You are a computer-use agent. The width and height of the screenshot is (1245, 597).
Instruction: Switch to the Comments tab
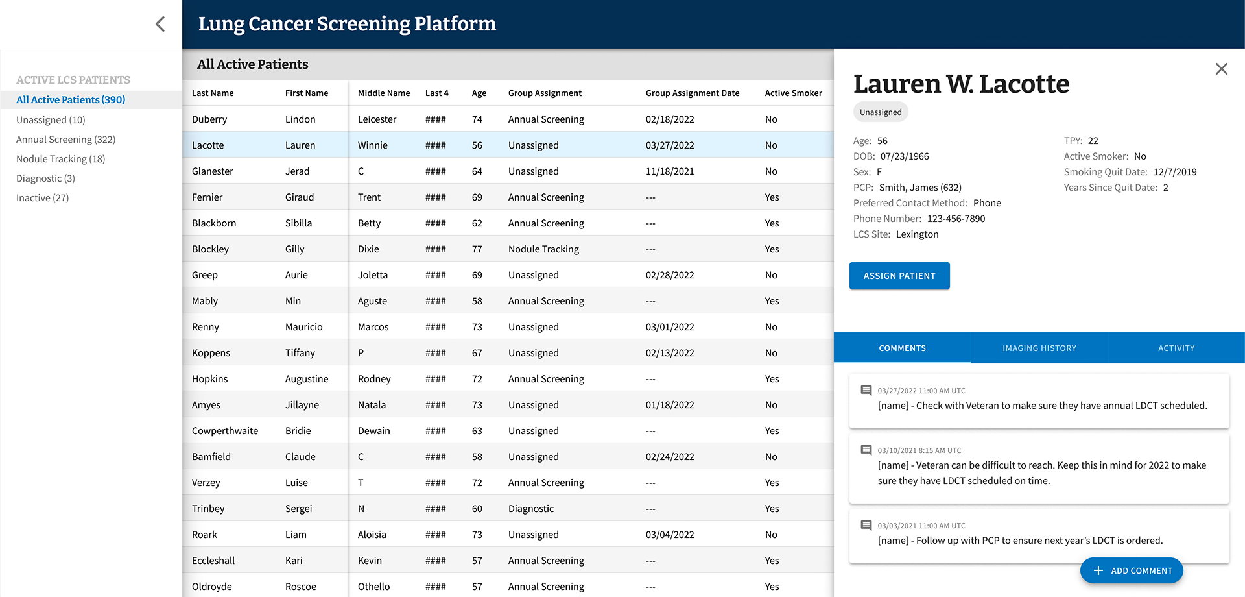[x=902, y=348]
